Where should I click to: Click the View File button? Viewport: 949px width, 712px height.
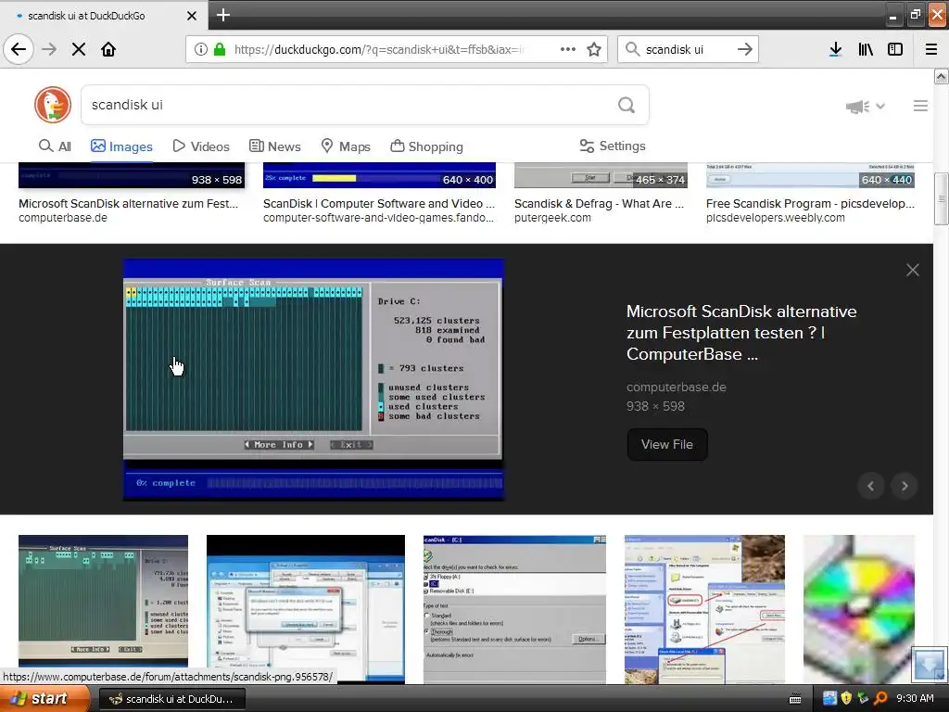tap(667, 444)
